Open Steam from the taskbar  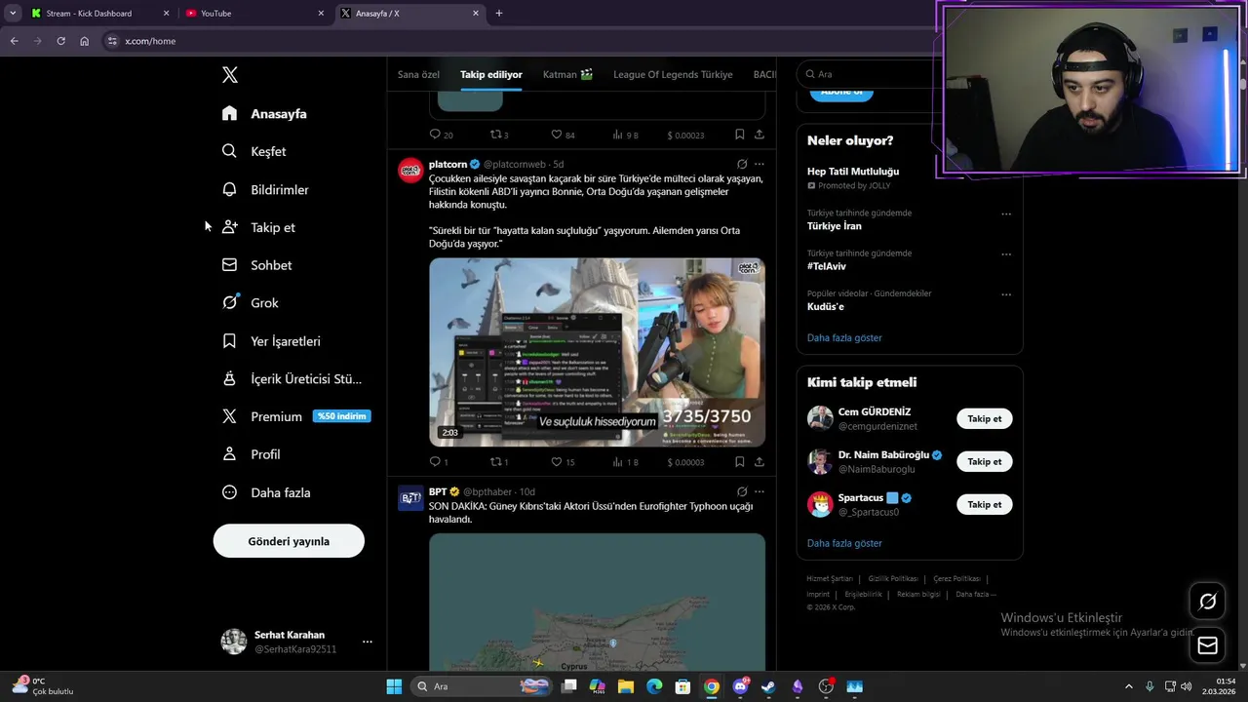768,686
